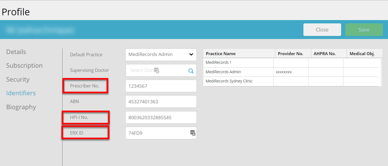Viewport: 388px width, 166px height.
Task: Click the Prescriber No. input field
Action: click(161, 86)
